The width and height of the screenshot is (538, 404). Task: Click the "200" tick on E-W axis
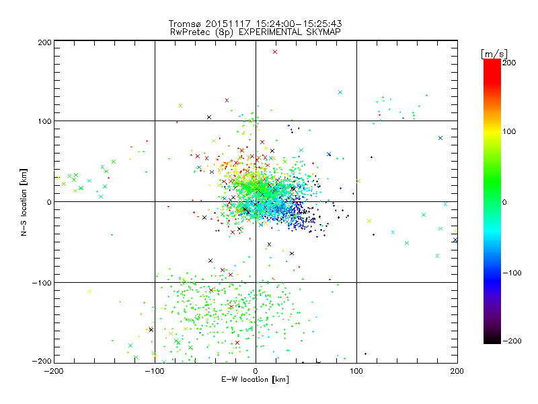pos(457,371)
